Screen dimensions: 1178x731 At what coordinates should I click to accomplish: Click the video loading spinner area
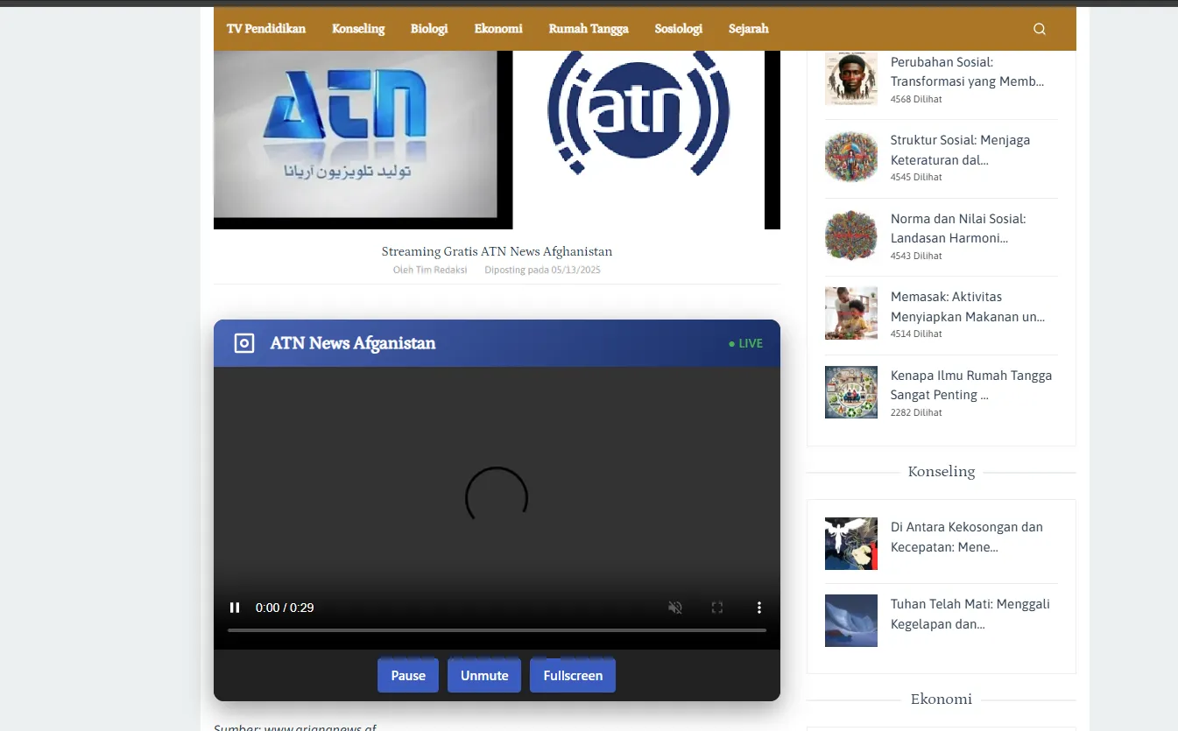tap(497, 497)
